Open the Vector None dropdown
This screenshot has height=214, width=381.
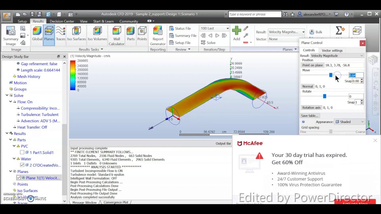[x=286, y=39]
